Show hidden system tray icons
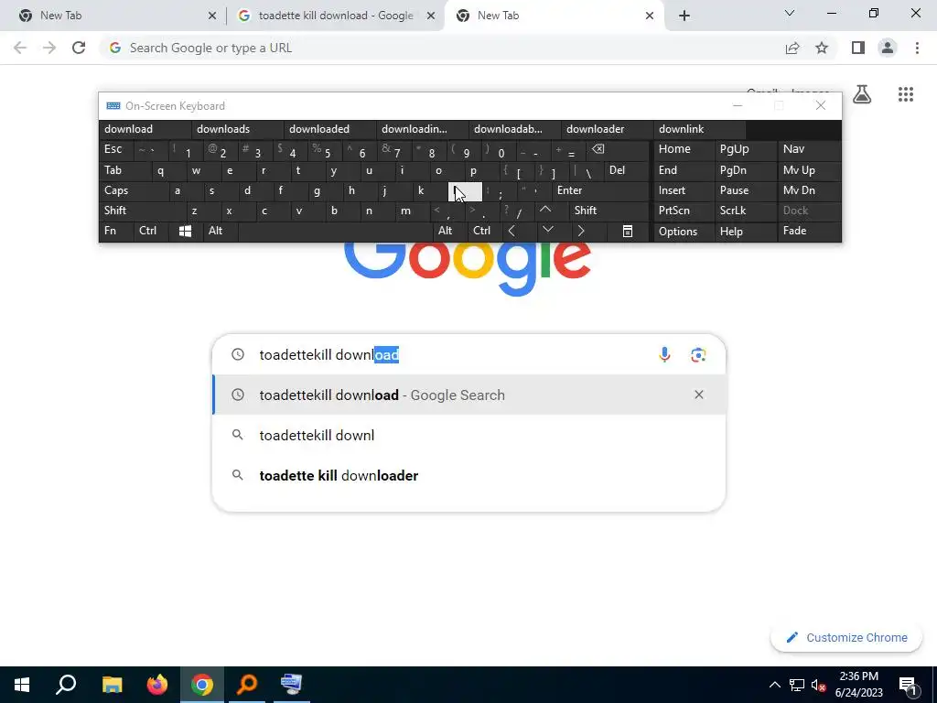The width and height of the screenshot is (937, 703). point(774,685)
